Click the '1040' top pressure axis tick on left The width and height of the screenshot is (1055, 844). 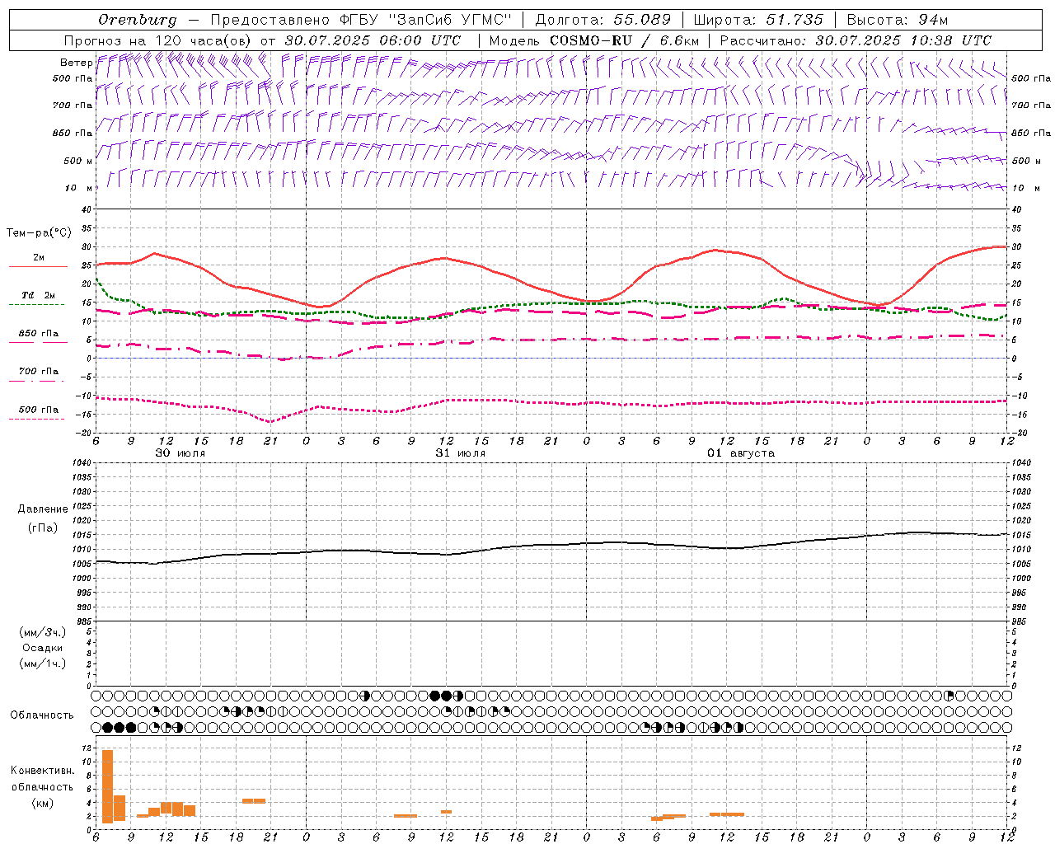pyautogui.click(x=81, y=463)
